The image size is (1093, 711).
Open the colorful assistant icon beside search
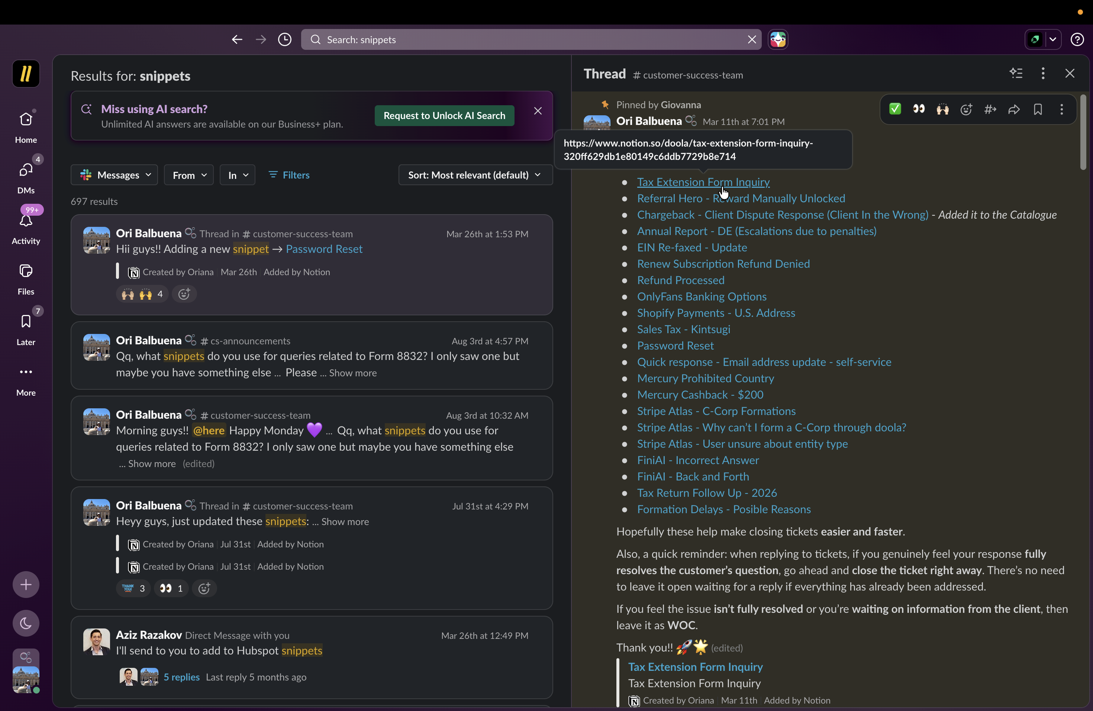778,39
